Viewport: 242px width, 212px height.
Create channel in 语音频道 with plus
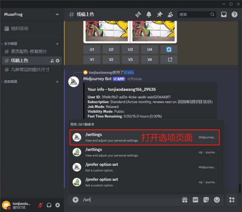57,82
